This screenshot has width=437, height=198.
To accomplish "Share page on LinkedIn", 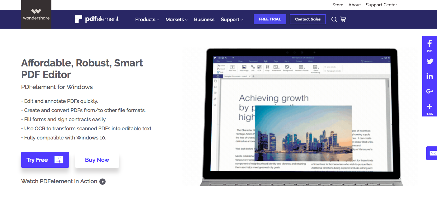I will pyautogui.click(x=429, y=76).
